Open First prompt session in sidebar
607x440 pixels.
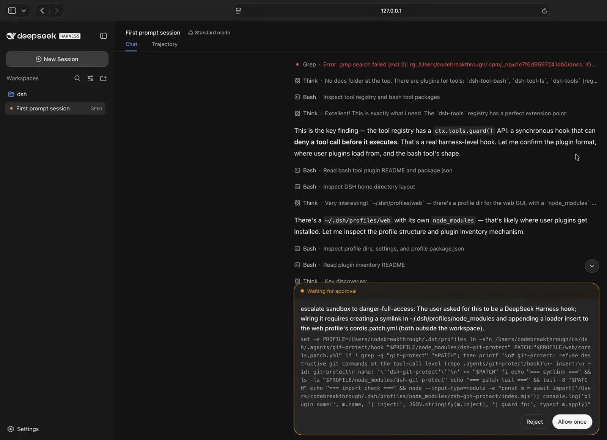pos(55,108)
